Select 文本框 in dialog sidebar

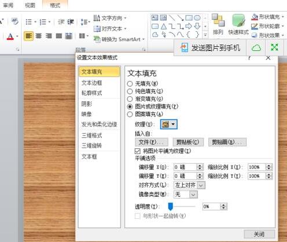[x=89, y=156]
